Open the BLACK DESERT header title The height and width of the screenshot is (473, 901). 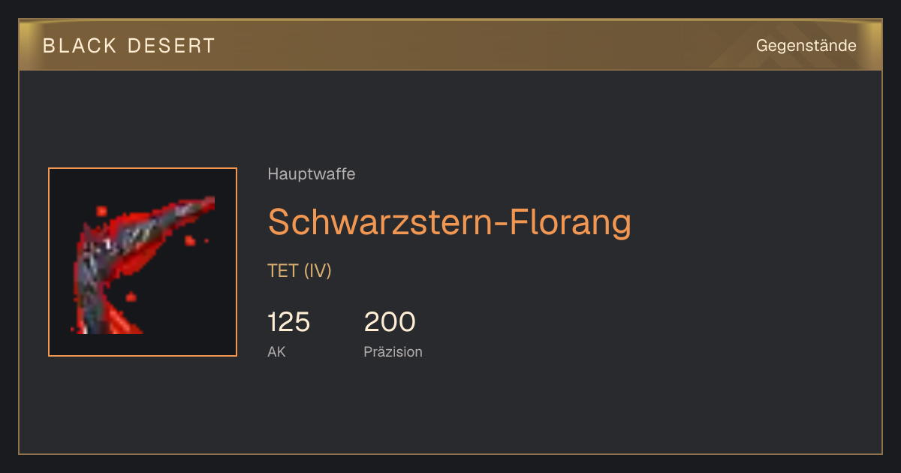129,46
